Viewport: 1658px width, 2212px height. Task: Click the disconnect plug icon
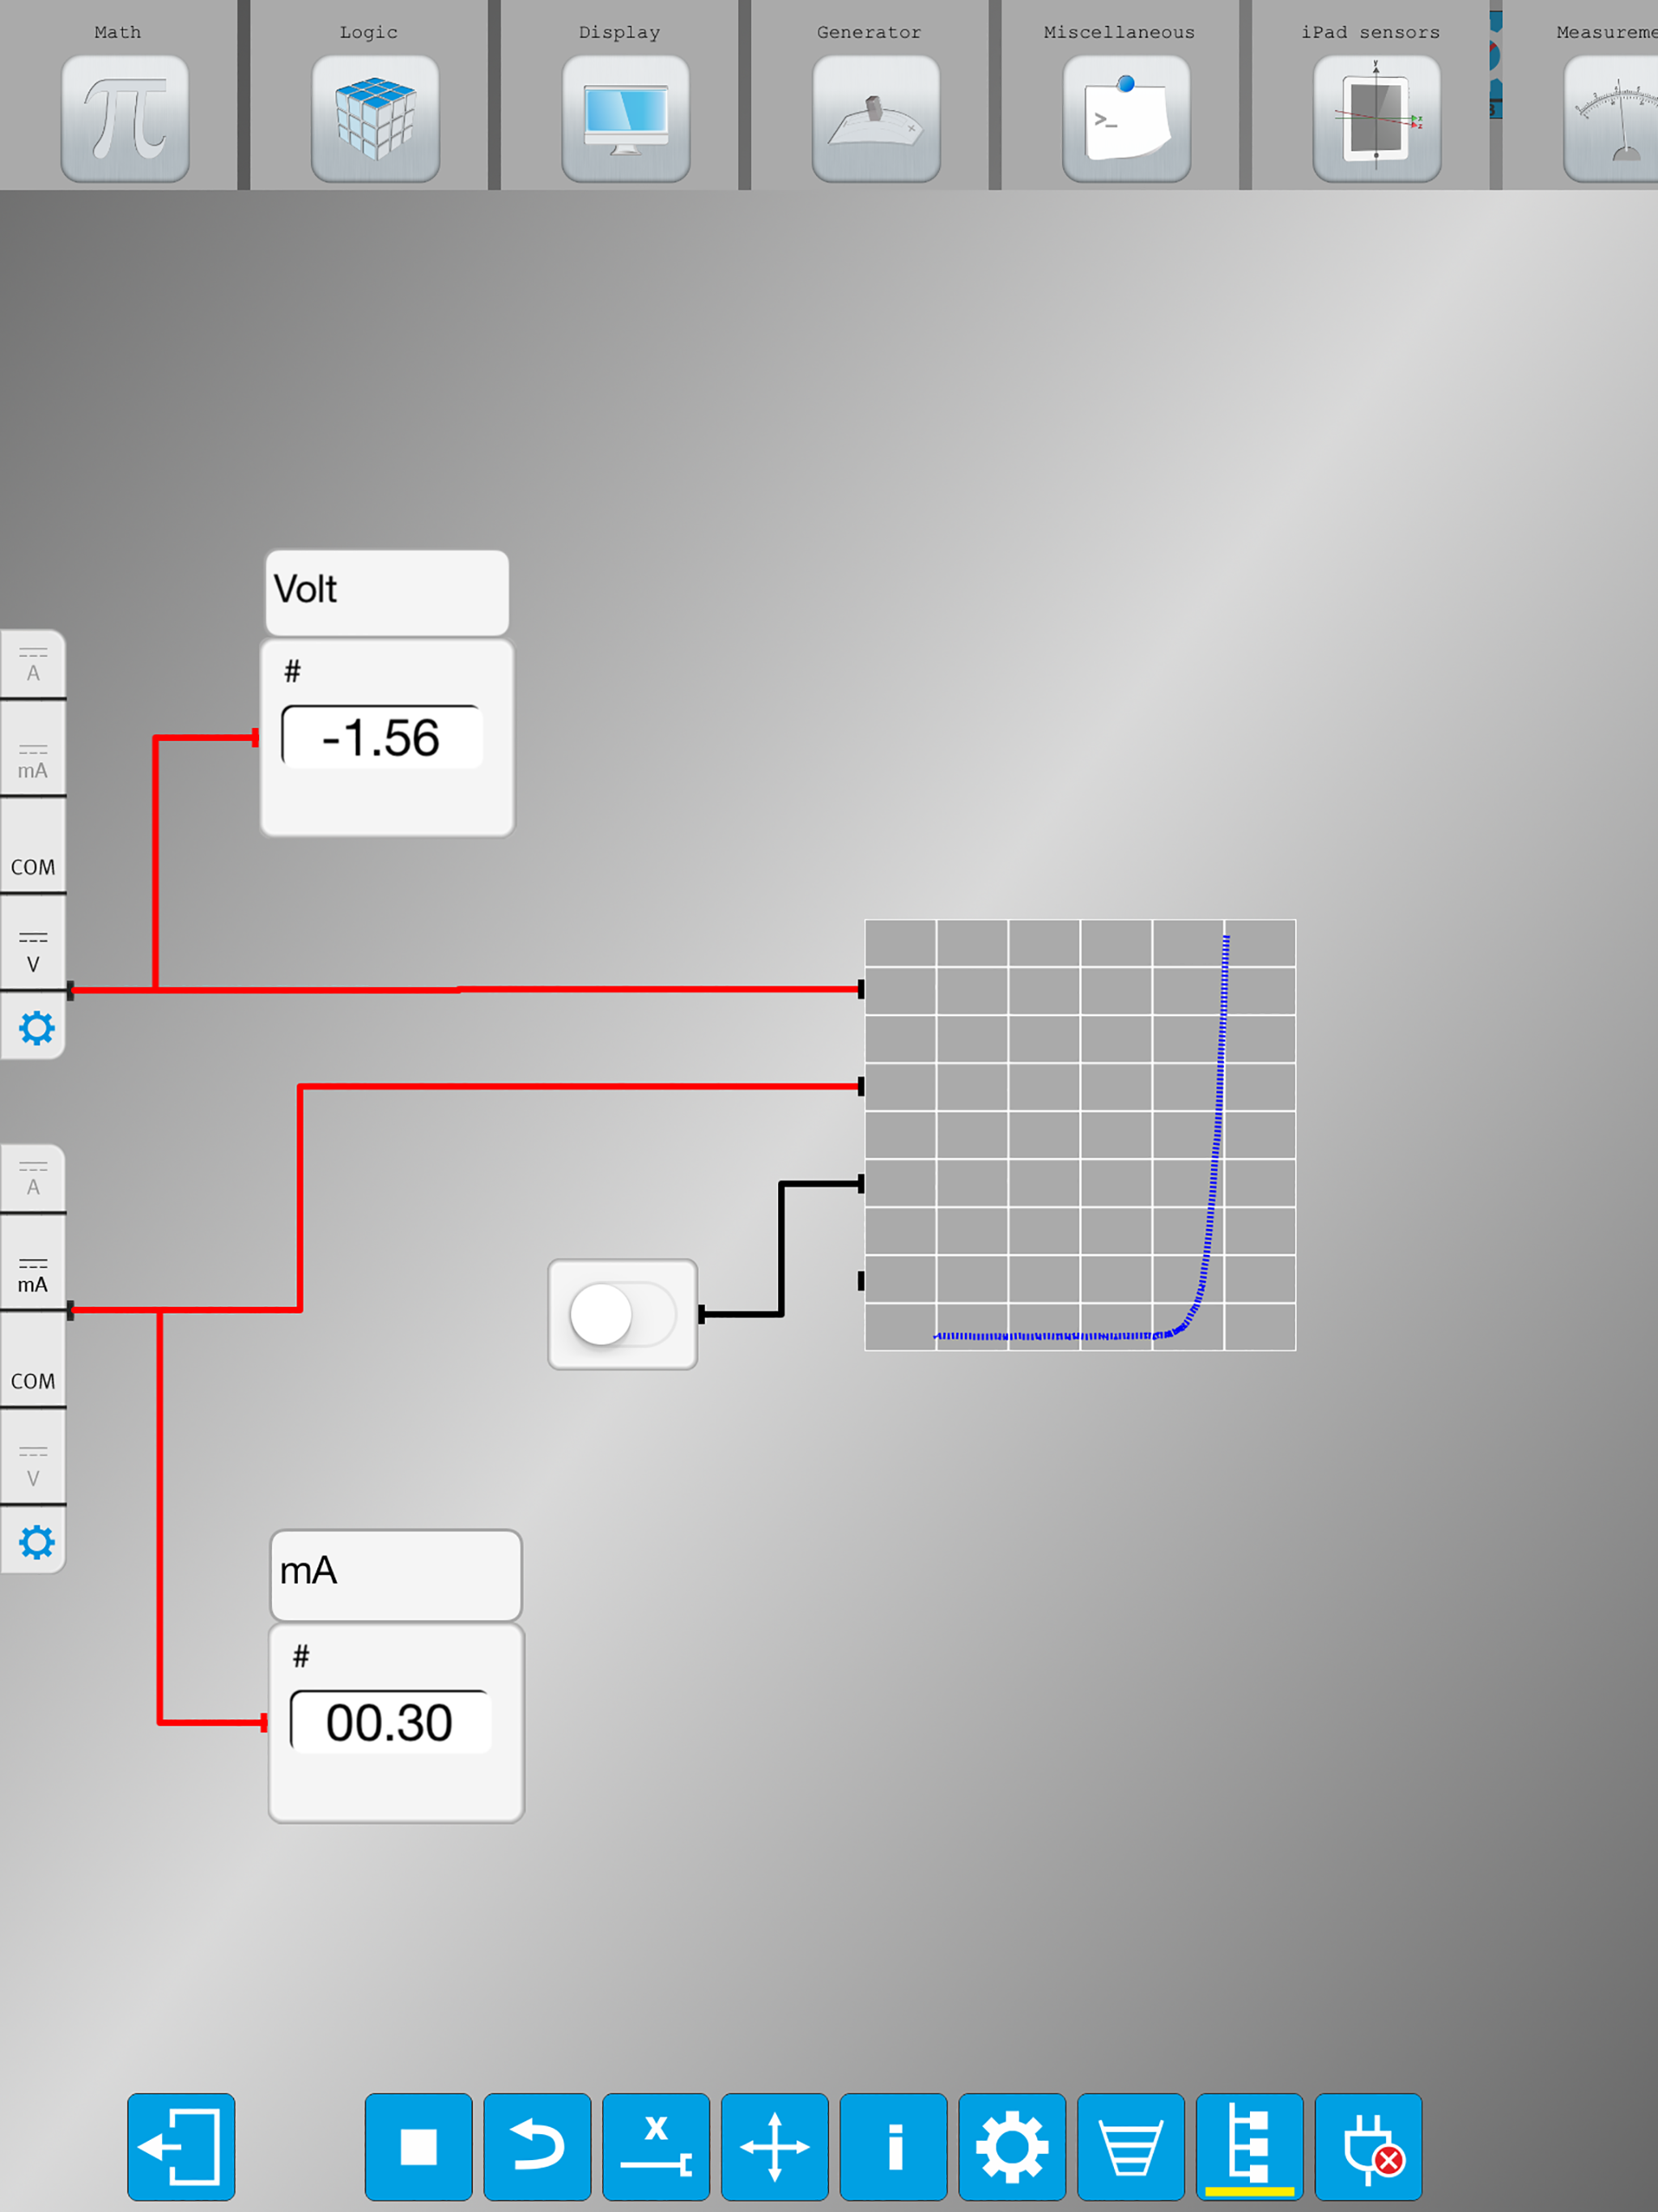tap(1368, 2147)
